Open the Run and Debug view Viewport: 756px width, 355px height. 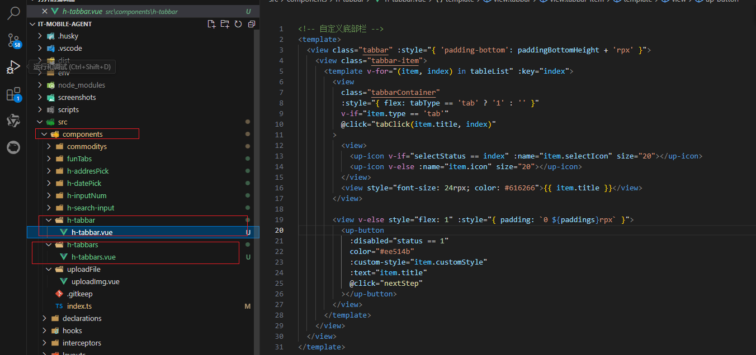click(x=13, y=67)
